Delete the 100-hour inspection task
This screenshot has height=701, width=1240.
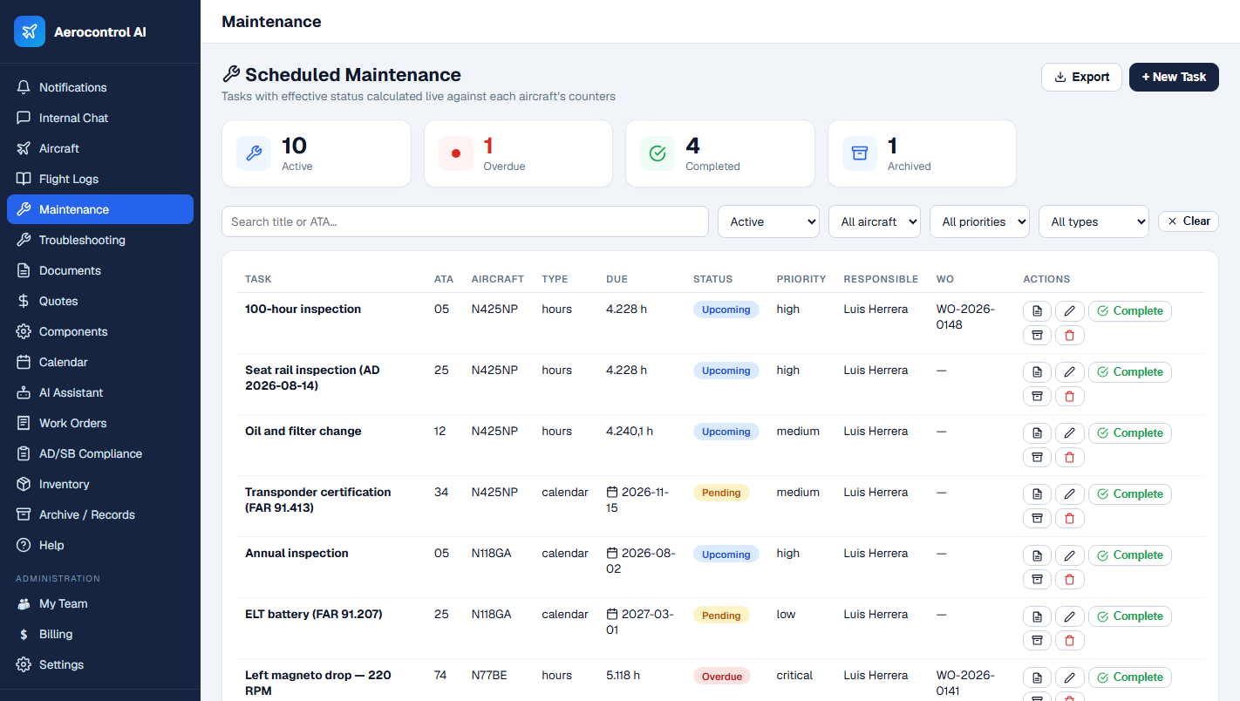tap(1070, 335)
